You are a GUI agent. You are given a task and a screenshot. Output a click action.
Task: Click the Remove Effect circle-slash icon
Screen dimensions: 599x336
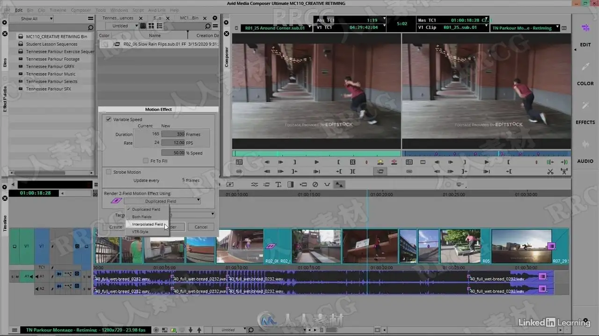point(315,184)
